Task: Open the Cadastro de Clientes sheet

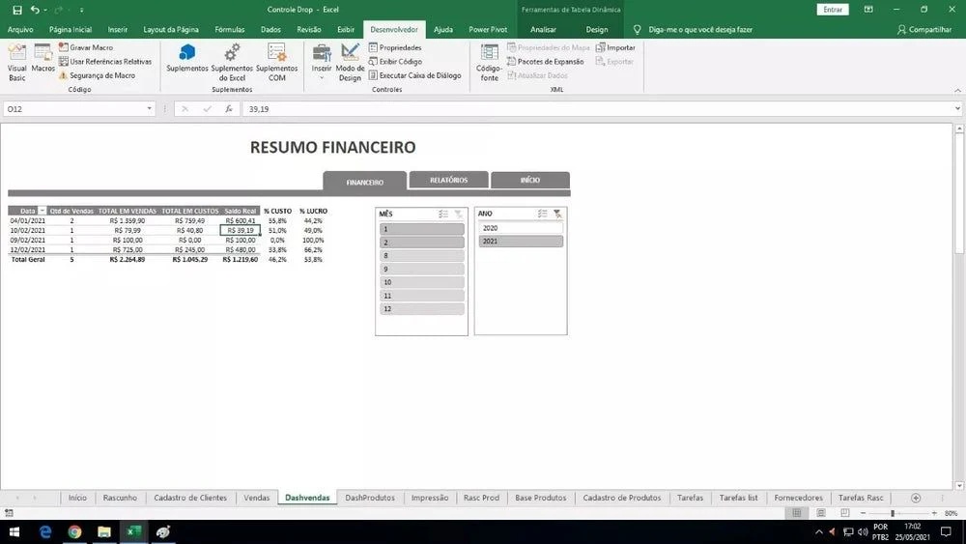Action: click(x=190, y=498)
